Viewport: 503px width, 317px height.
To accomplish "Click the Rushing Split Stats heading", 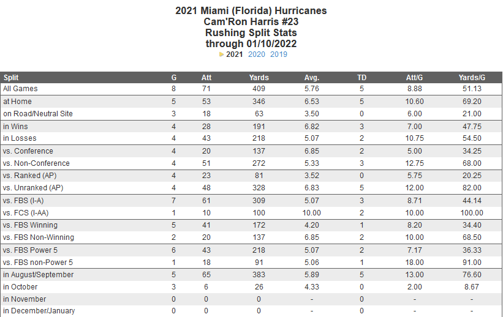I will point(251,32).
